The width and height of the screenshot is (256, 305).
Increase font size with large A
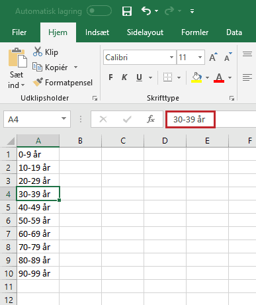[213, 58]
